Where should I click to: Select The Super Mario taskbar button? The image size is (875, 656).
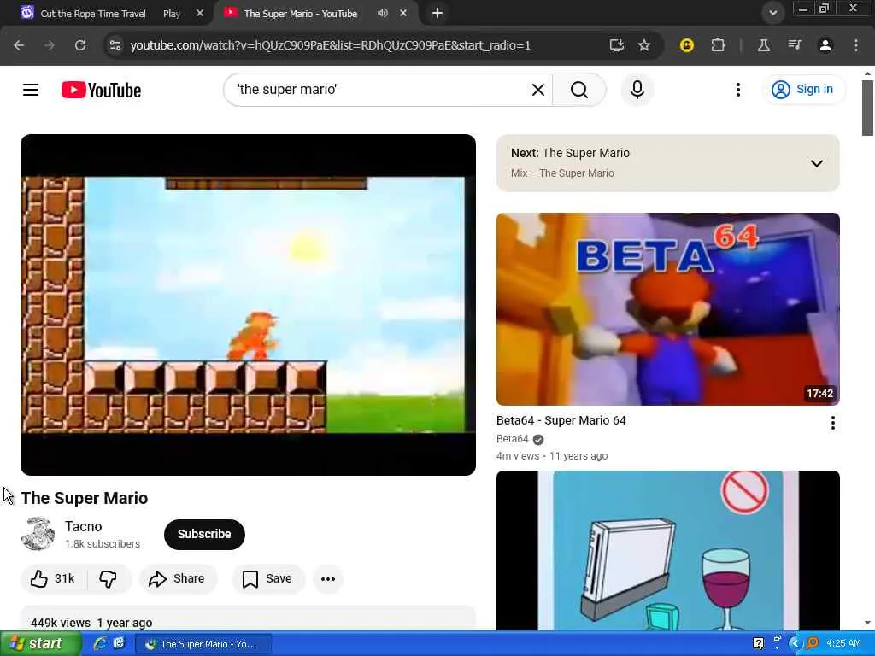tap(204, 644)
